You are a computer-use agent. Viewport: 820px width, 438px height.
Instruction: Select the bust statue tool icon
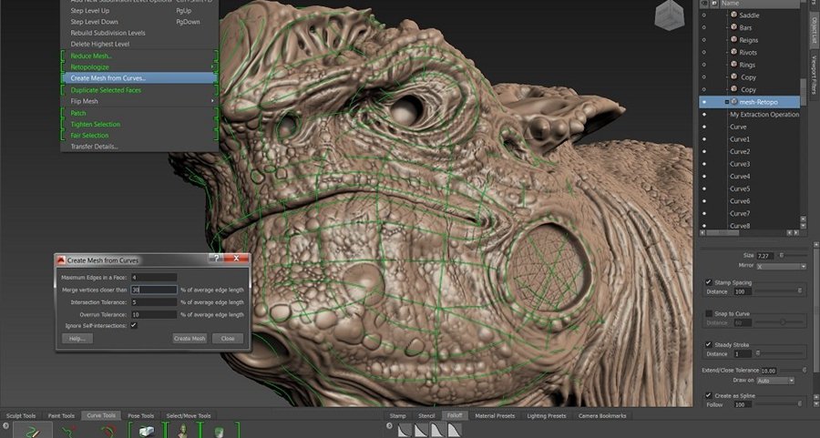183,432
